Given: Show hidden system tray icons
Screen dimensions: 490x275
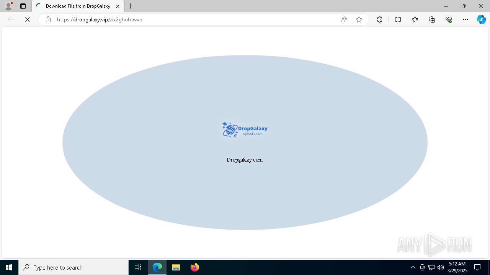Looking at the screenshot, I should (x=413, y=267).
